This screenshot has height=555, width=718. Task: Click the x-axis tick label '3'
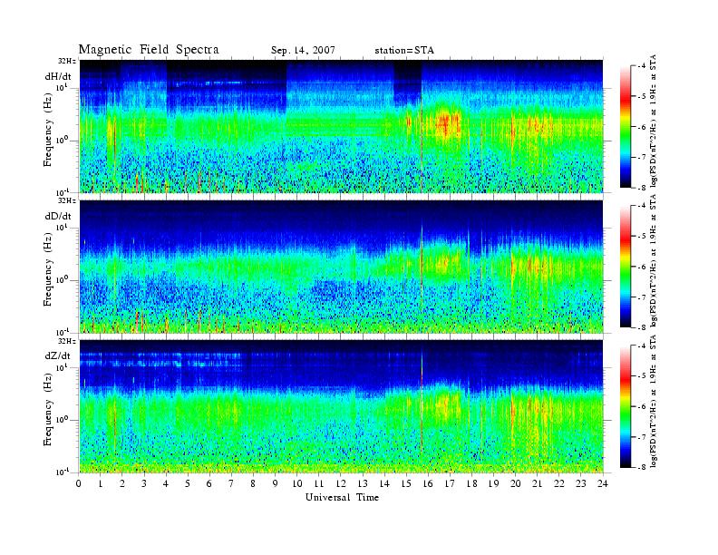(144, 483)
